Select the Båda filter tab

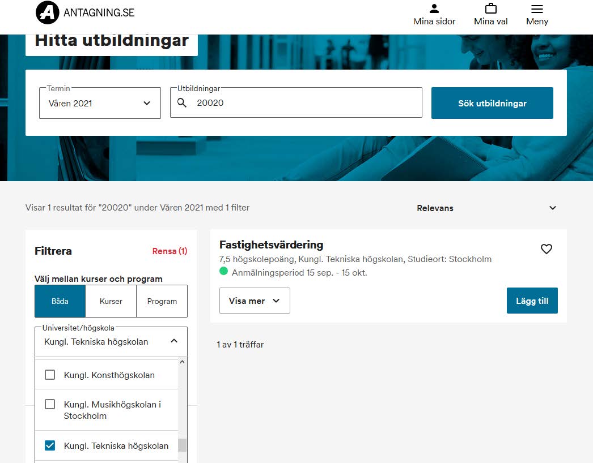pyautogui.click(x=60, y=301)
